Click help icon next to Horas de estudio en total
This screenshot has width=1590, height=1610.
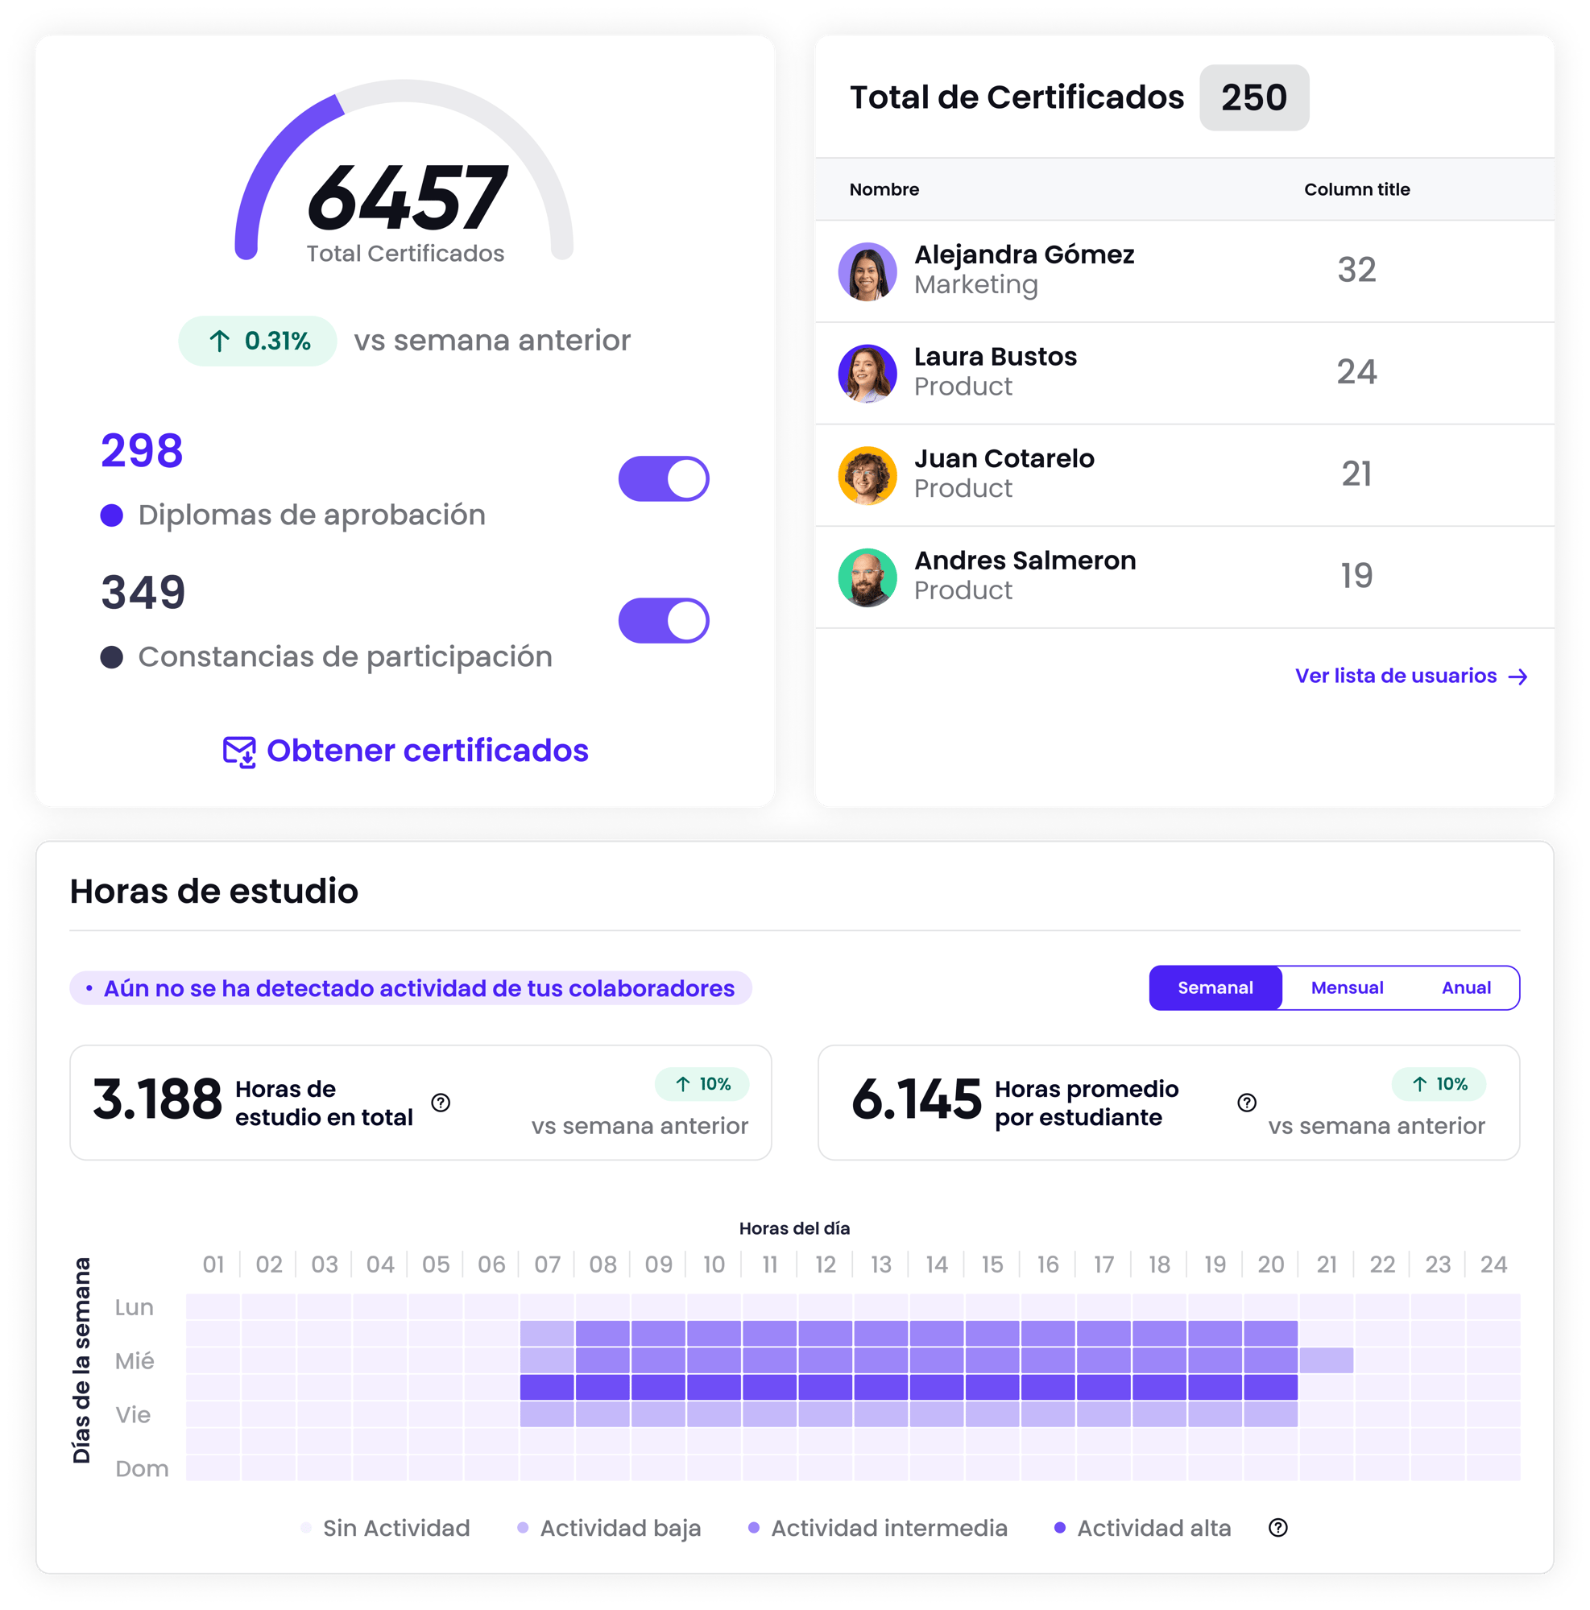coord(441,1103)
